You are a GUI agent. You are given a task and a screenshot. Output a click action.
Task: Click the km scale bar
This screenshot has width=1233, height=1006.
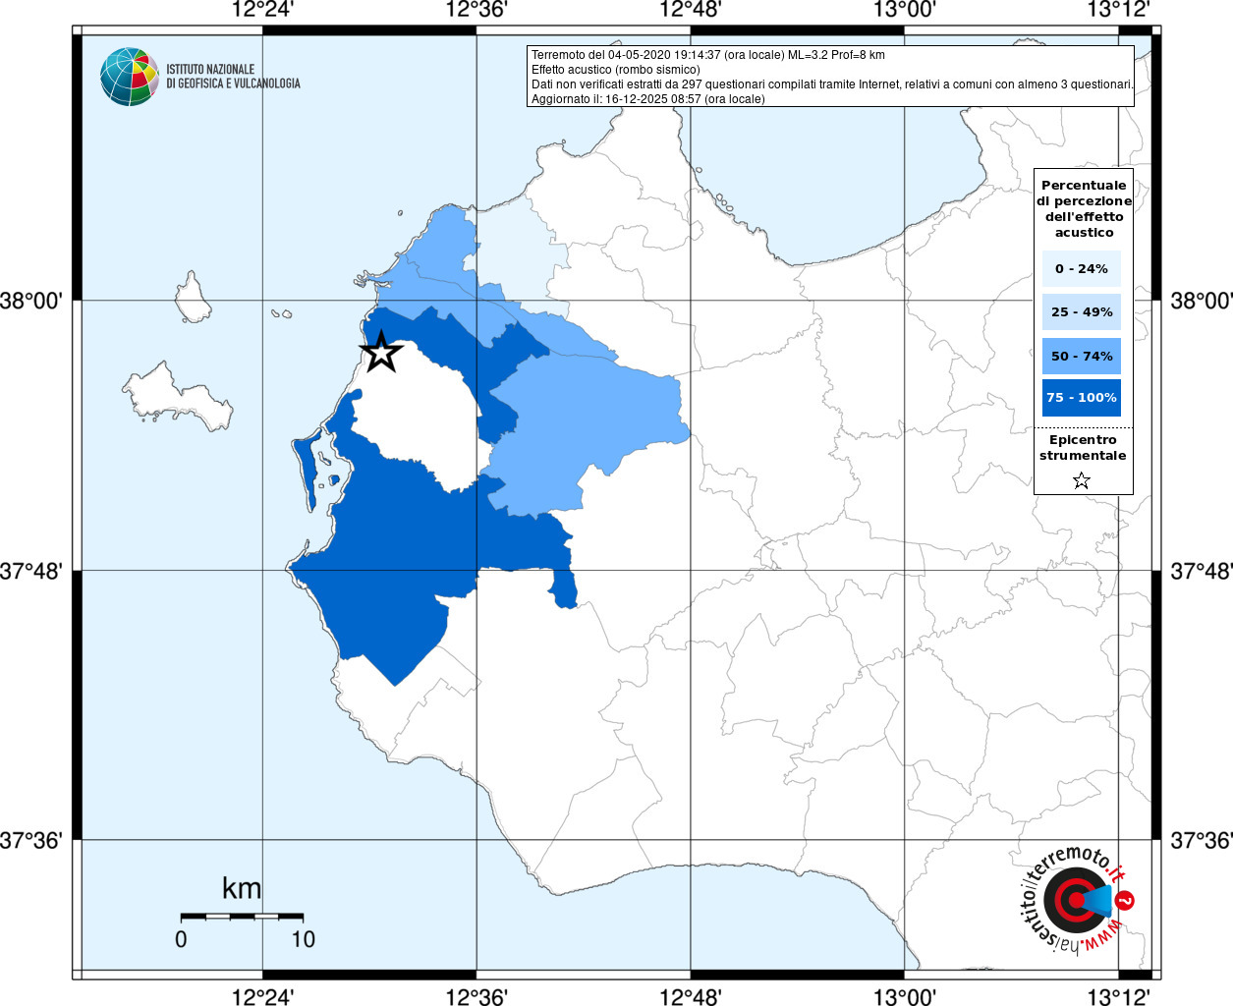242,916
